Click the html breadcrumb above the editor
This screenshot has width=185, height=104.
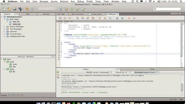[x=60, y=21]
